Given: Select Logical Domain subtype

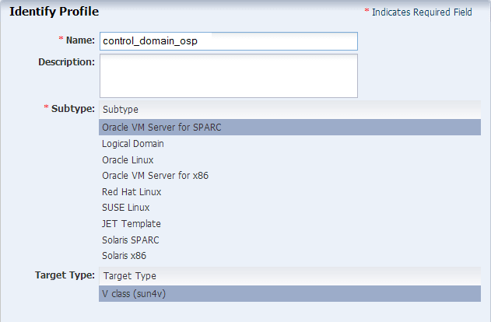Looking at the screenshot, I should (289, 144).
